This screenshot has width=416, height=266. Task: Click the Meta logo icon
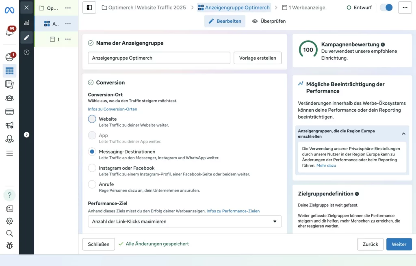tap(9, 10)
